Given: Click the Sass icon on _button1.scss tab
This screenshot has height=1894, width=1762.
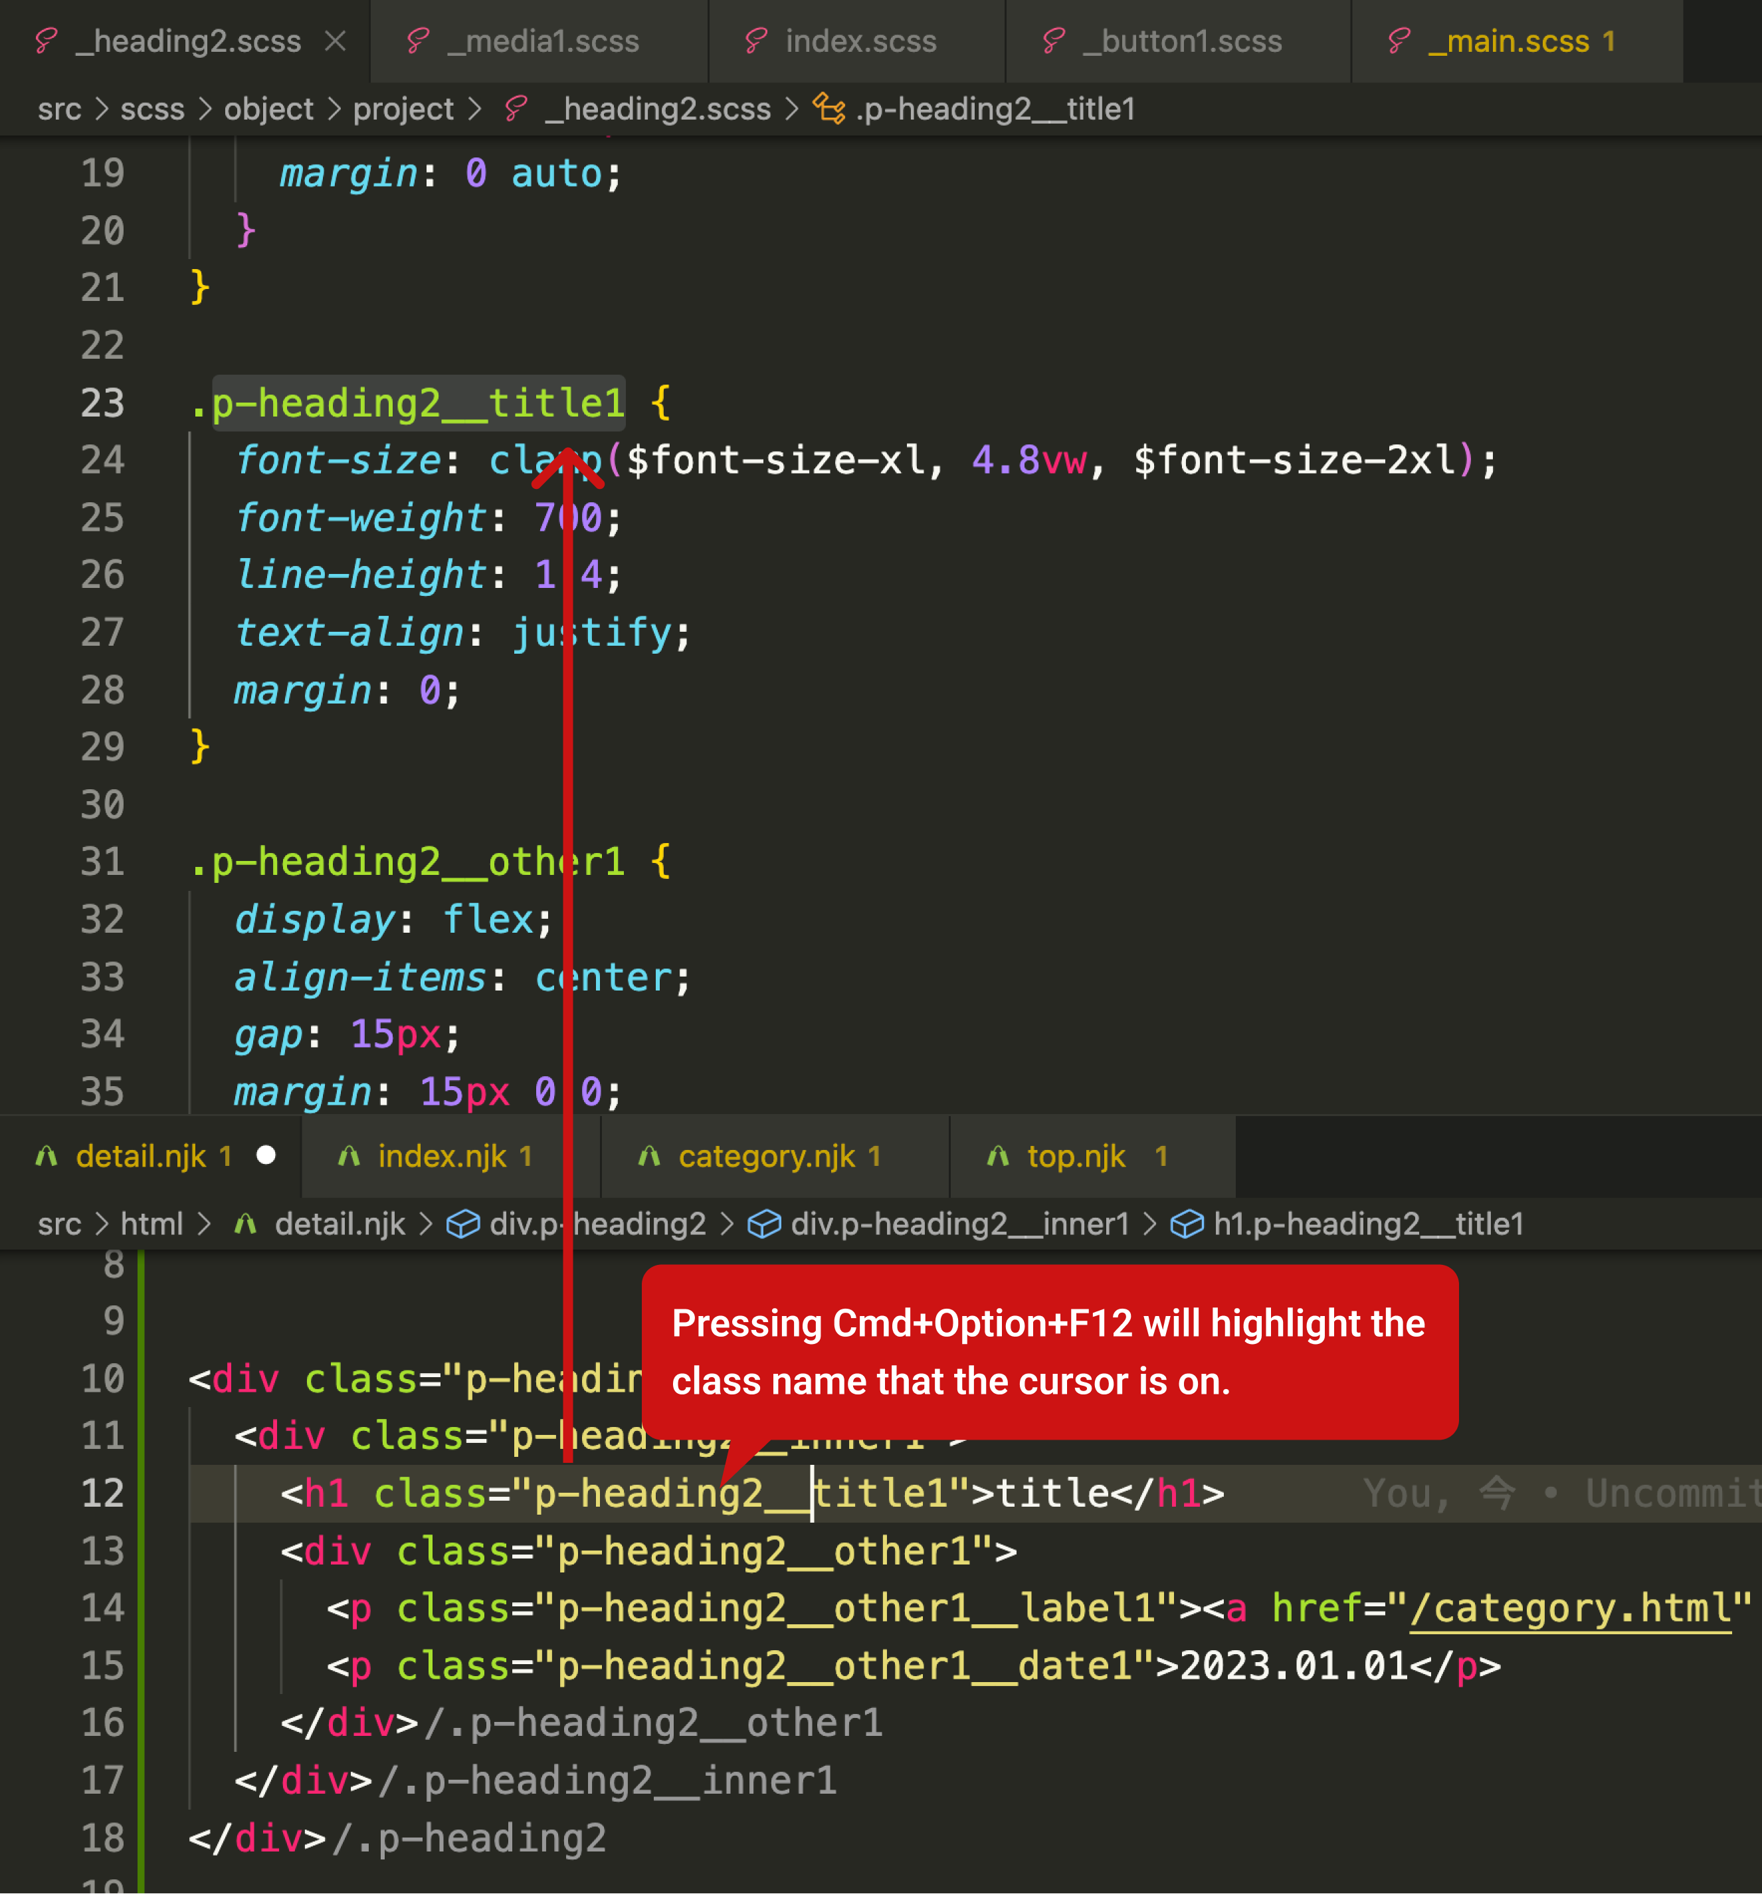Looking at the screenshot, I should (x=1053, y=41).
